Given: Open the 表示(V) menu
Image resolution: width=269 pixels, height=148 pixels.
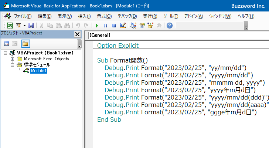Looking at the screenshot, I should [65, 16].
